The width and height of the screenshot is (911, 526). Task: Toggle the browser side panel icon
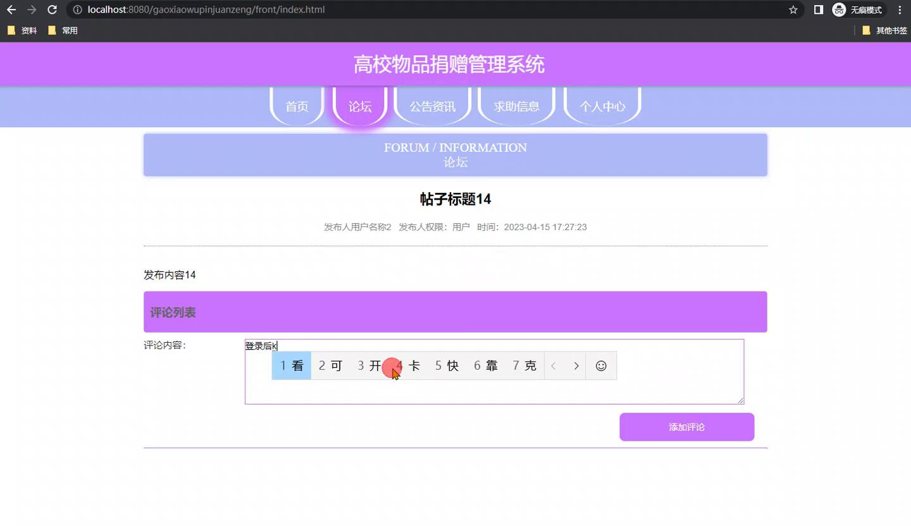819,10
